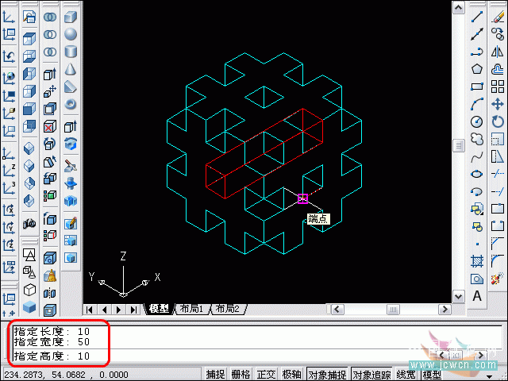Choose the Delete Faces tool with red X
This screenshot has height=381, width=508.
coord(50,126)
